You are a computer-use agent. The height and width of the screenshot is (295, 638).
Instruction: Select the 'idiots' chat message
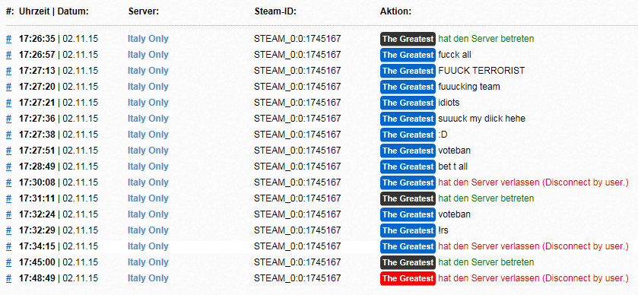449,103
